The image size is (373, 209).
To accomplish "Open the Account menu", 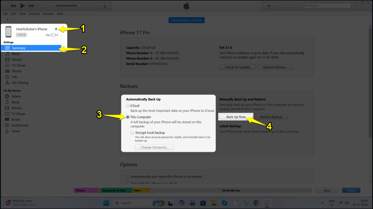I will [x=48, y=13].
